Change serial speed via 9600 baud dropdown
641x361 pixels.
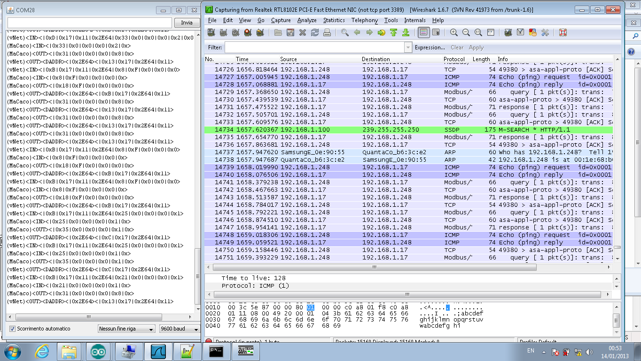pyautogui.click(x=179, y=329)
